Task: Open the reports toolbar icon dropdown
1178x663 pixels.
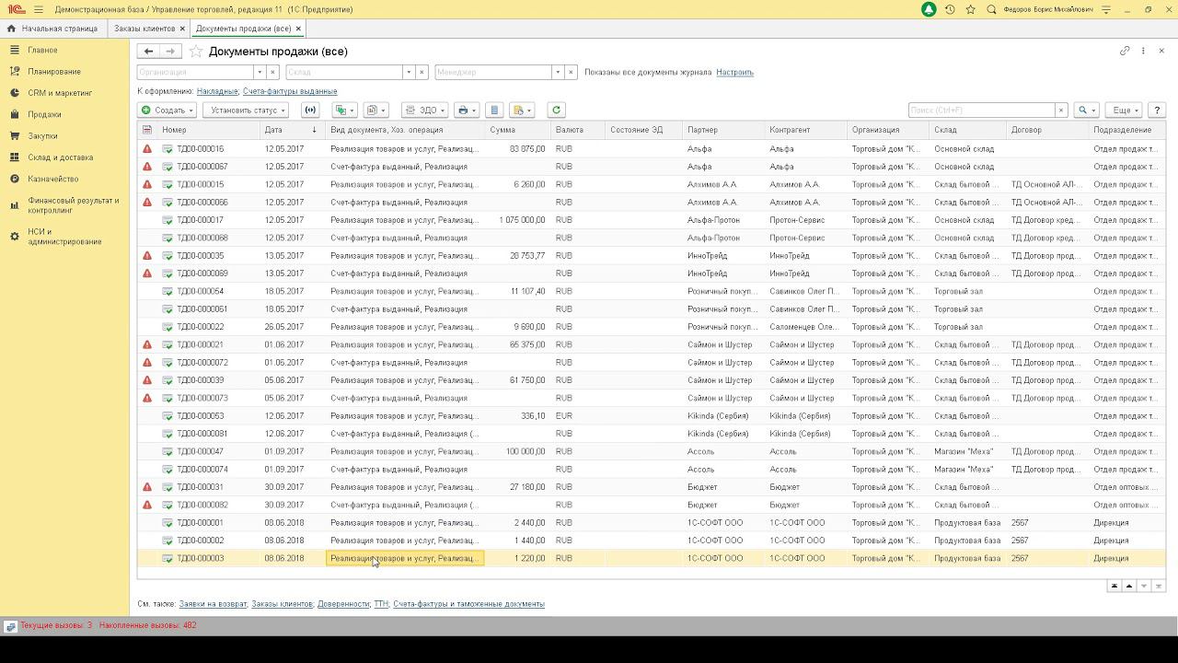Action: pos(375,110)
